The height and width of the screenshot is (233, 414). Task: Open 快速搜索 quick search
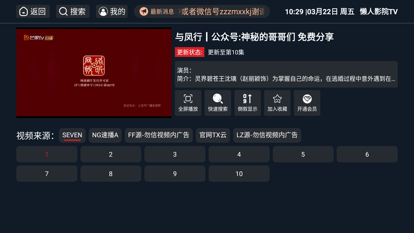218,103
